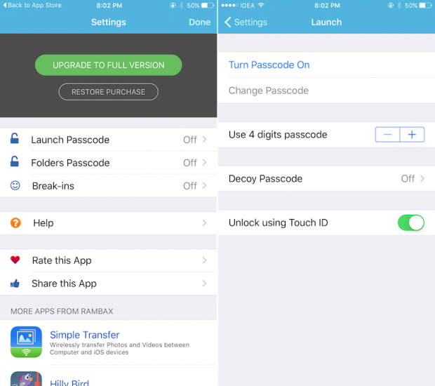Expand the Break-ins Off chevron
Viewport: 435px width, 386px height.
pyautogui.click(x=204, y=185)
